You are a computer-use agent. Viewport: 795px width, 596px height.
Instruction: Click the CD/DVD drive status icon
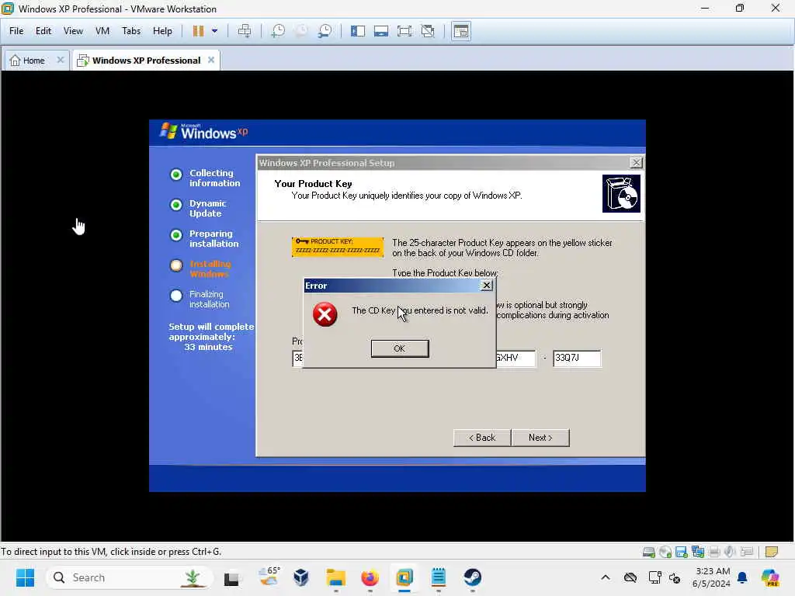click(665, 552)
